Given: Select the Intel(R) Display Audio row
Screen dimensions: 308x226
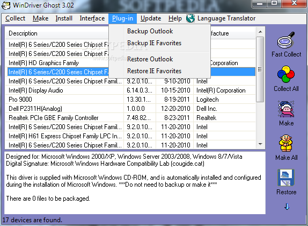Looking at the screenshot, I should 130,90.
